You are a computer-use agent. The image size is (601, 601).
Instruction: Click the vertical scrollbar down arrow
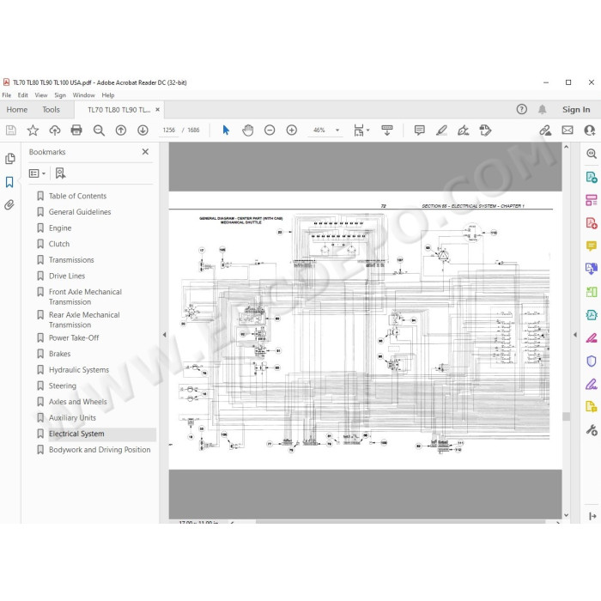[x=566, y=515]
